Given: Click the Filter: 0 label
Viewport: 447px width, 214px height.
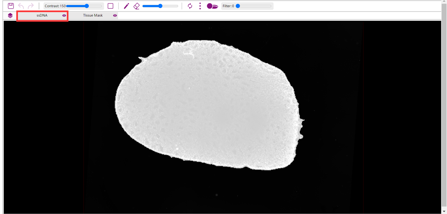Looking at the screenshot, I should [228, 6].
